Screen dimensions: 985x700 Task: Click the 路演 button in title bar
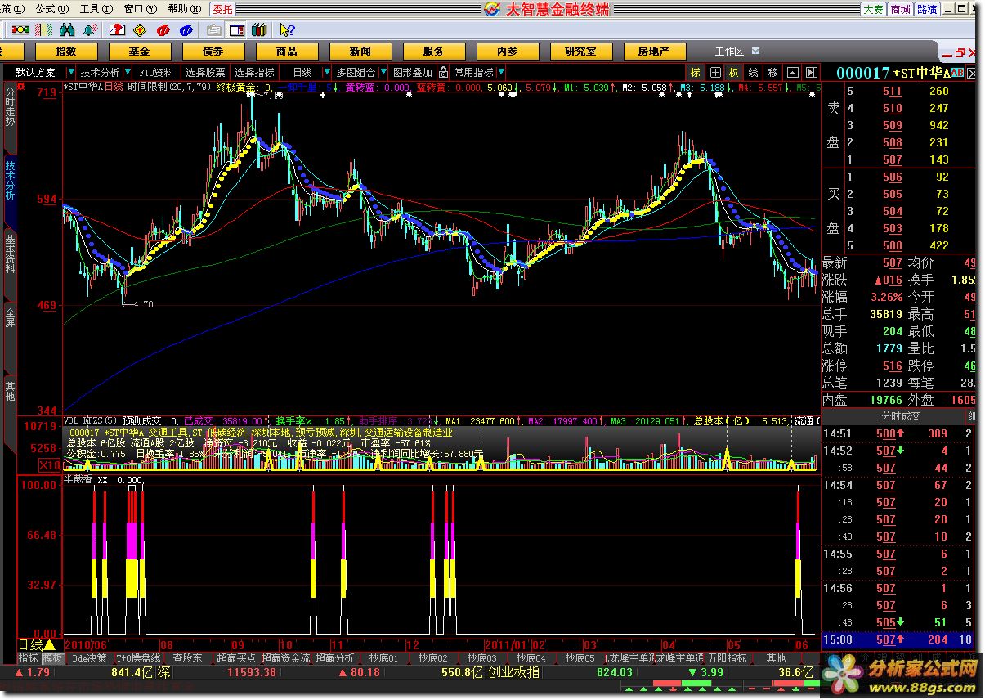tap(927, 9)
